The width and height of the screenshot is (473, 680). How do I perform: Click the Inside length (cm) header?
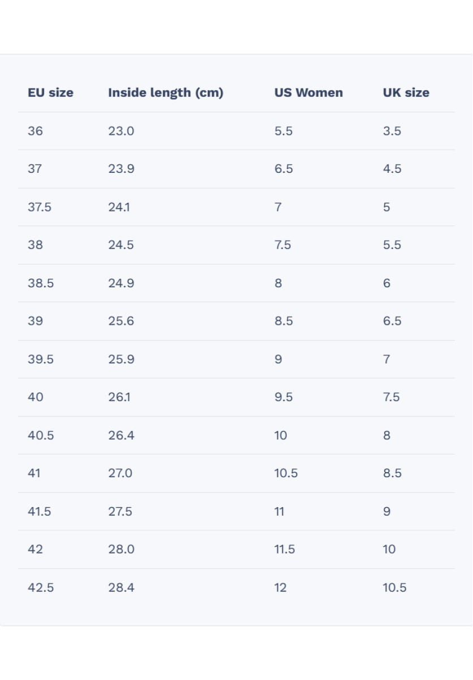[x=165, y=93]
